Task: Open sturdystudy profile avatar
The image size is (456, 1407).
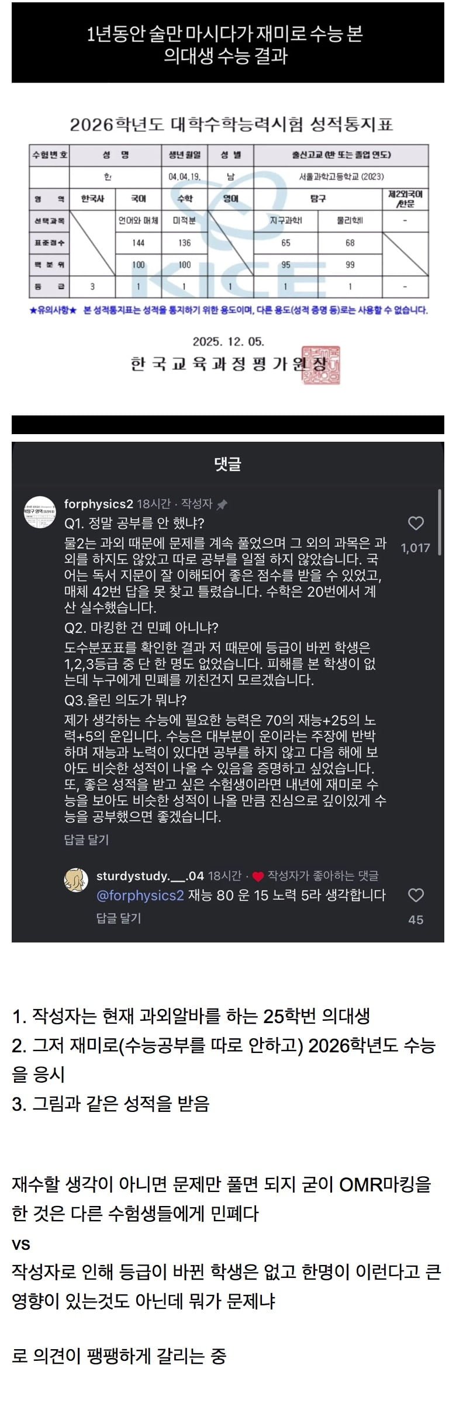Action: [76, 881]
